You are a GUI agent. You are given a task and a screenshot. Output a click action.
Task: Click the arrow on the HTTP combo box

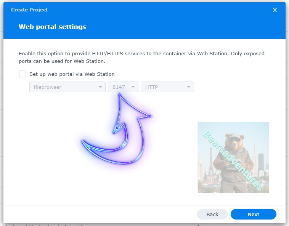pyautogui.click(x=189, y=87)
